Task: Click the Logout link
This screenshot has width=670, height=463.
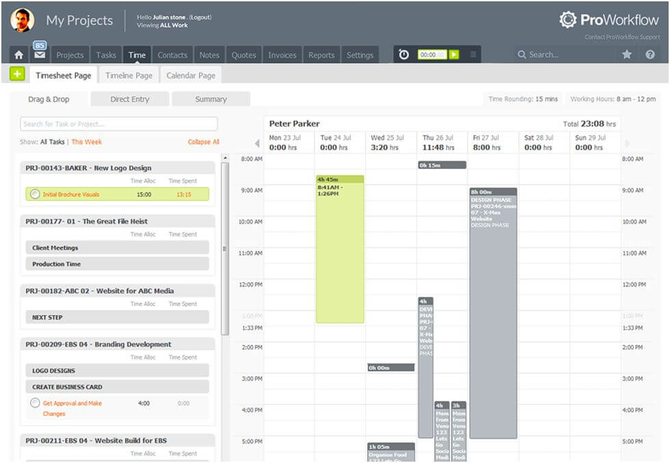Action: [200, 16]
